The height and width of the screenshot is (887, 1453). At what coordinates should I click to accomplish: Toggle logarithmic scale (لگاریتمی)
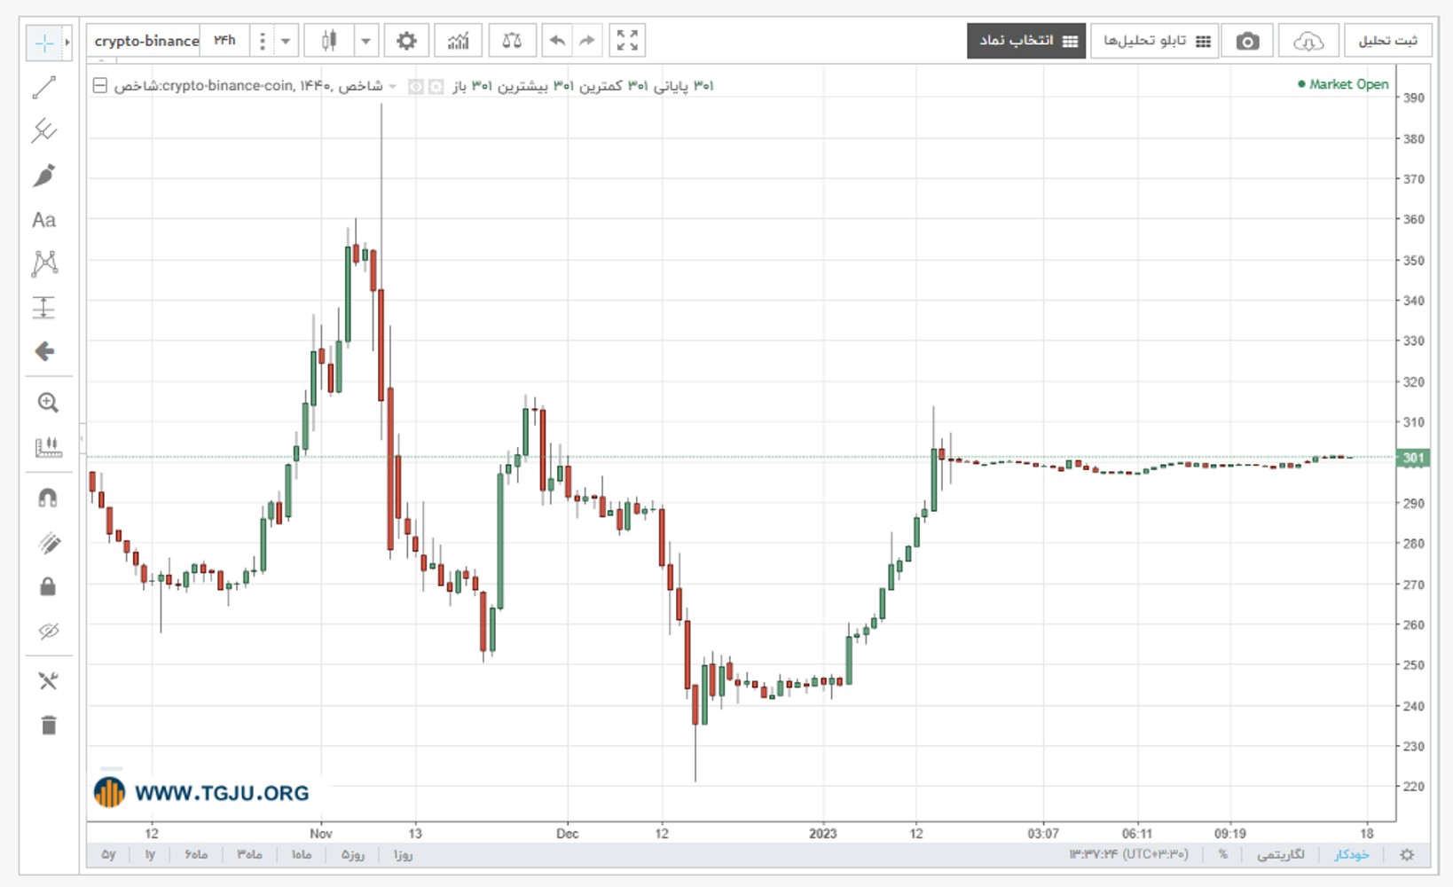(1281, 855)
